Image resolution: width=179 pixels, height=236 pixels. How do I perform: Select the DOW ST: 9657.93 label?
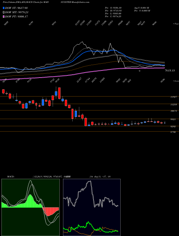[x=16, y=8]
